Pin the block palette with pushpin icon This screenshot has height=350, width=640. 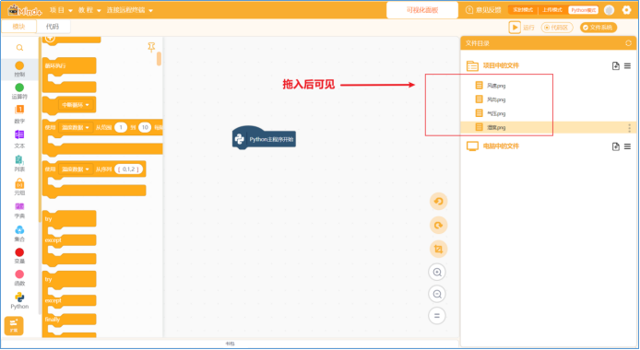pyautogui.click(x=151, y=47)
